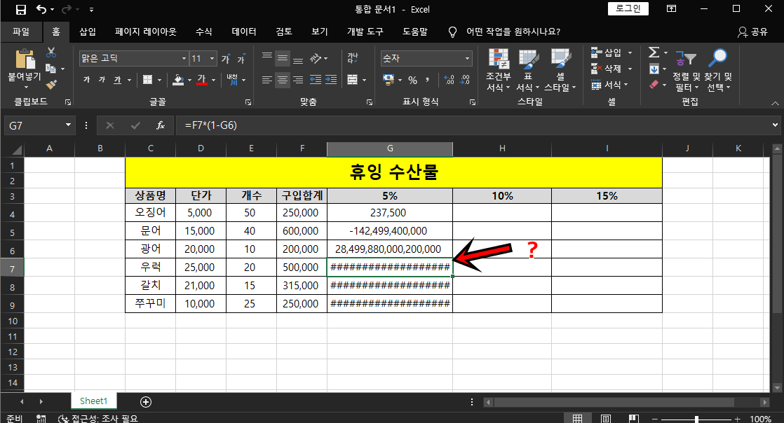Screen dimensions: 784x423
Task: Open the cell Format (서식) dropdown
Action: point(626,85)
